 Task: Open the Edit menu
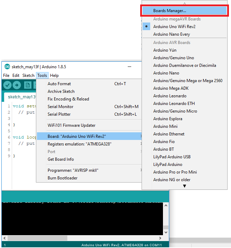[x=16, y=76]
